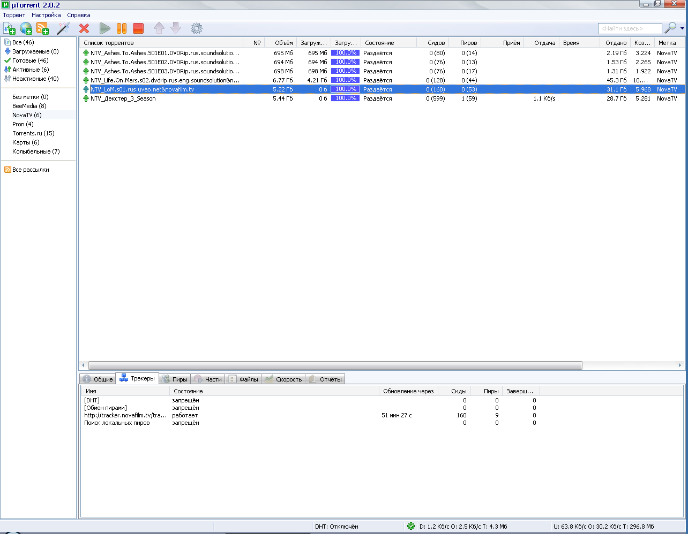Click the orange Pause torrent icon
The width and height of the screenshot is (688, 534).
click(x=122, y=28)
